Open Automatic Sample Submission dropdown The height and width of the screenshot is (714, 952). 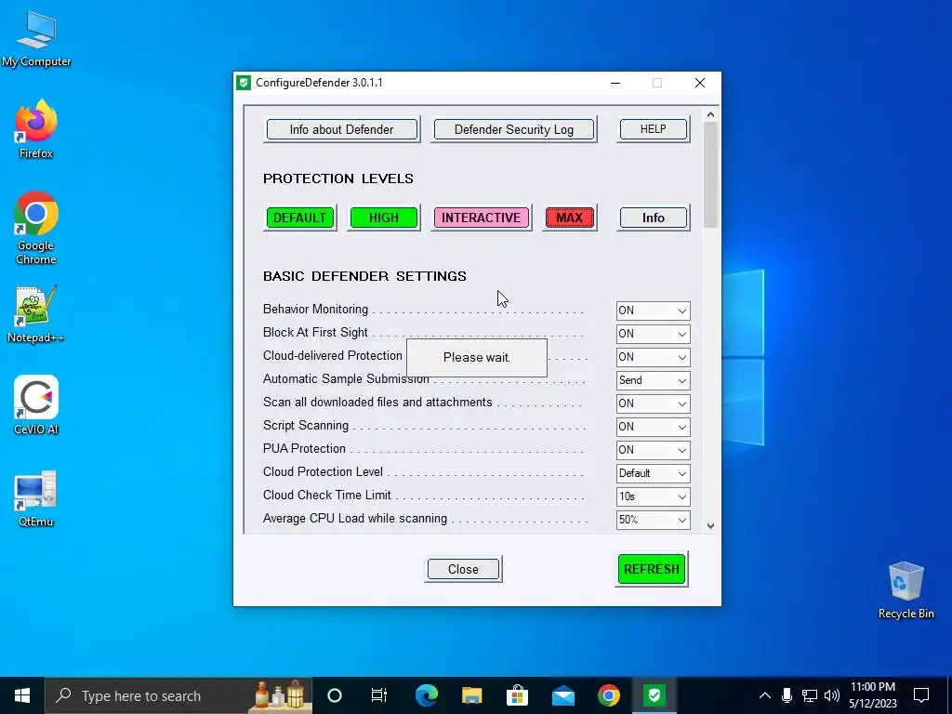coord(654,380)
